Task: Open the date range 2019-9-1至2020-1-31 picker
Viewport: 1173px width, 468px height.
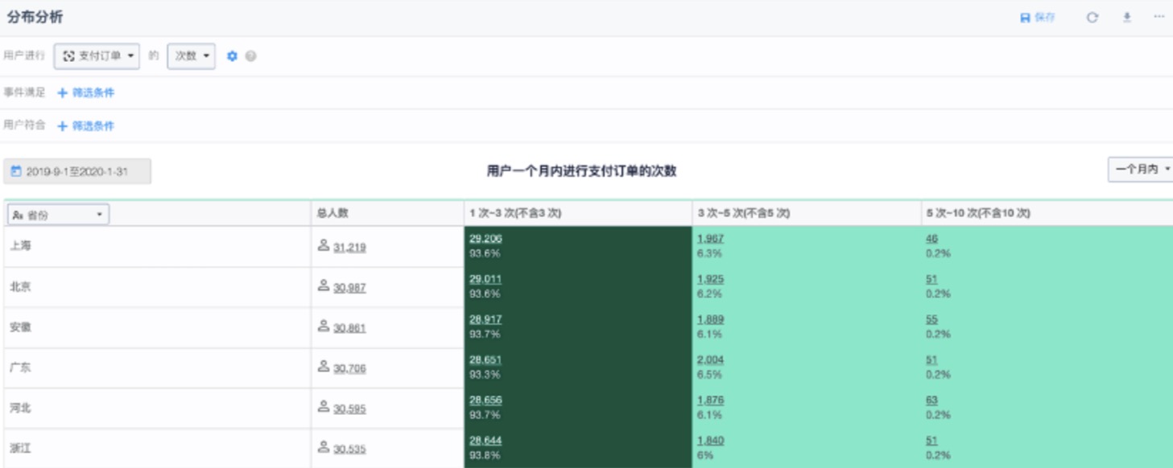Action: click(x=77, y=171)
